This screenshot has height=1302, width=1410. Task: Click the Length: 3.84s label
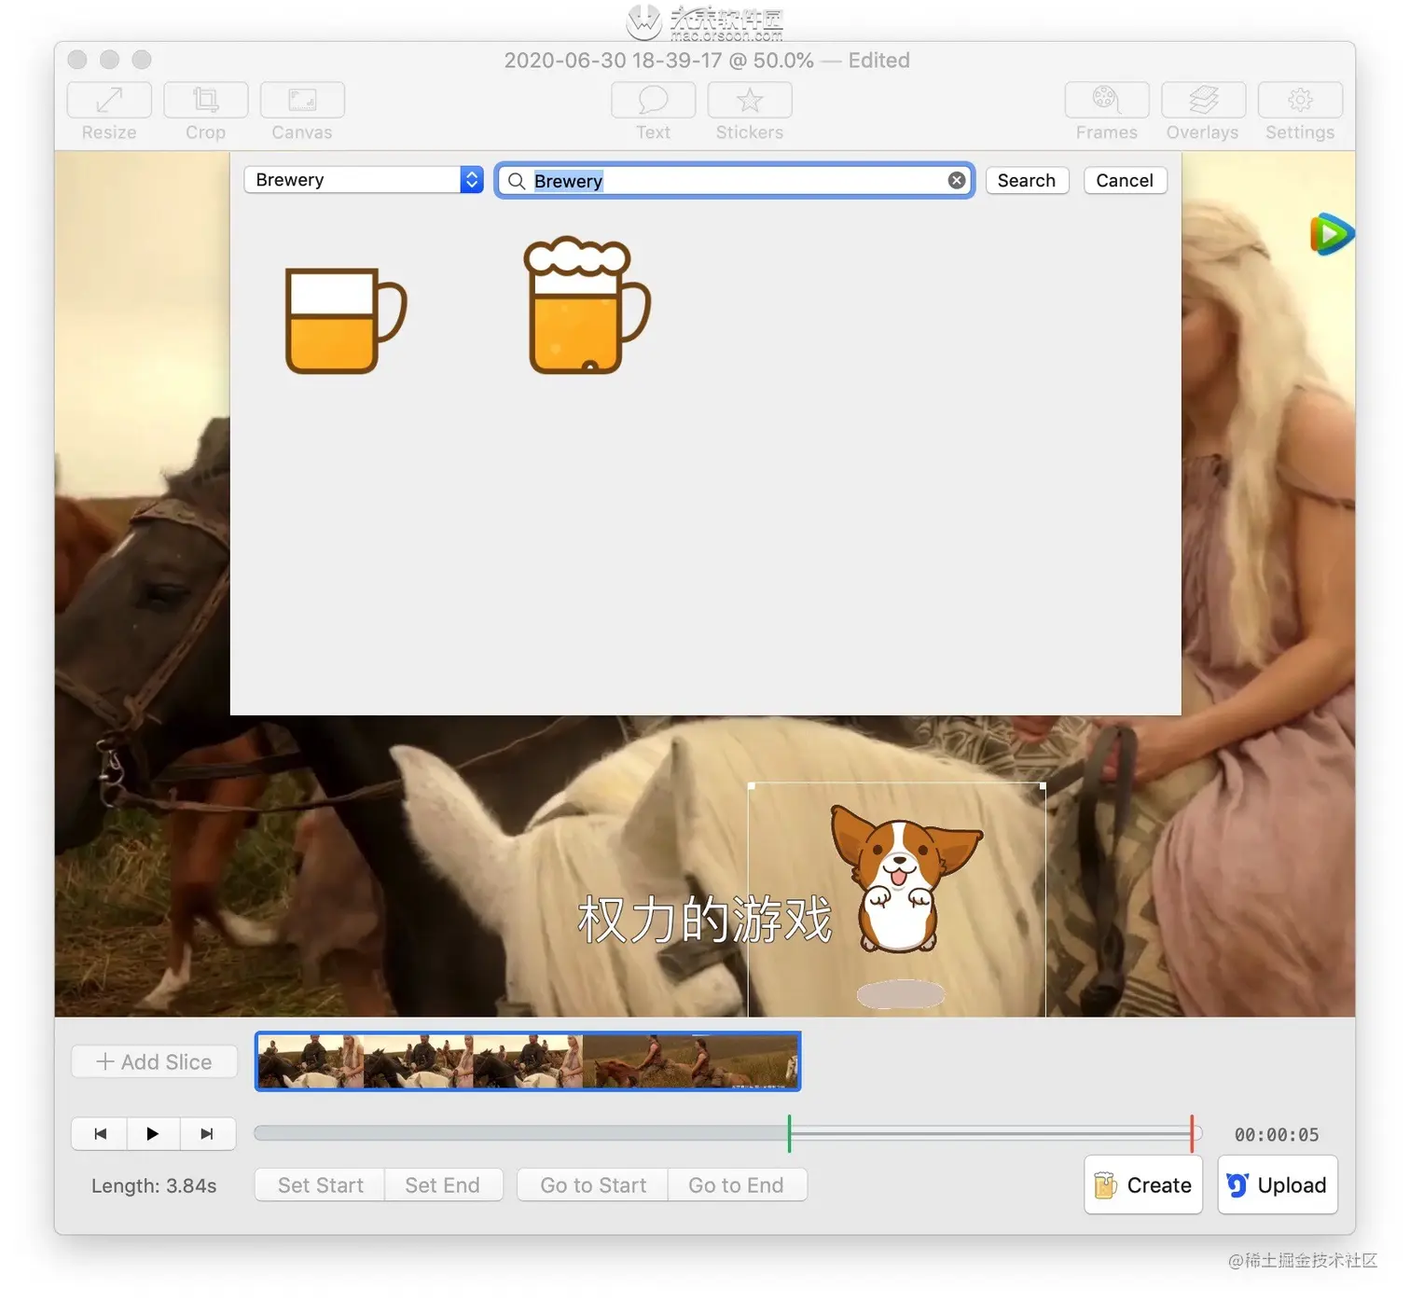coord(154,1185)
